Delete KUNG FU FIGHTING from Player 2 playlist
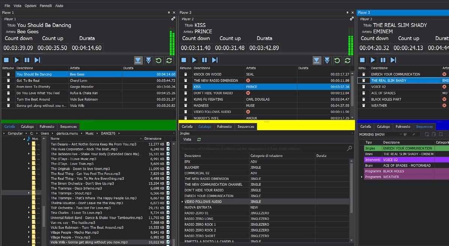449x246 pixels. click(185, 99)
